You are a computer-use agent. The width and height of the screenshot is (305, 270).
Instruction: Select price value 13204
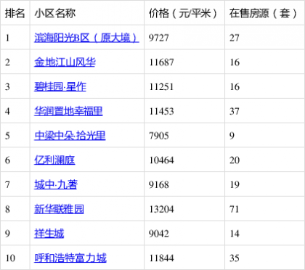click(x=161, y=209)
